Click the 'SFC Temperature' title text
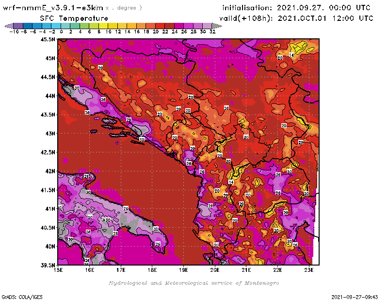The image size is (388, 300). coord(74,18)
